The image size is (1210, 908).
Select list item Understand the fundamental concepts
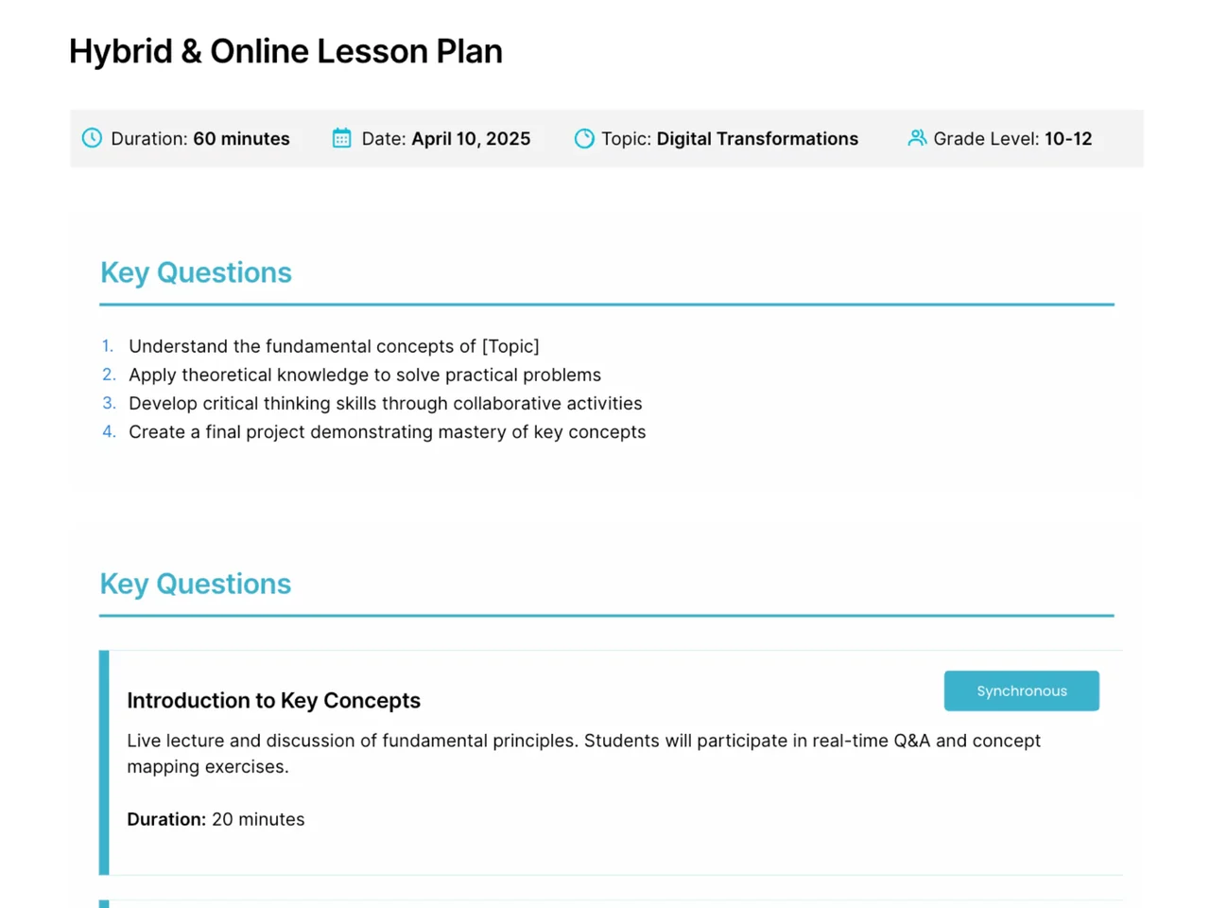[x=334, y=346]
